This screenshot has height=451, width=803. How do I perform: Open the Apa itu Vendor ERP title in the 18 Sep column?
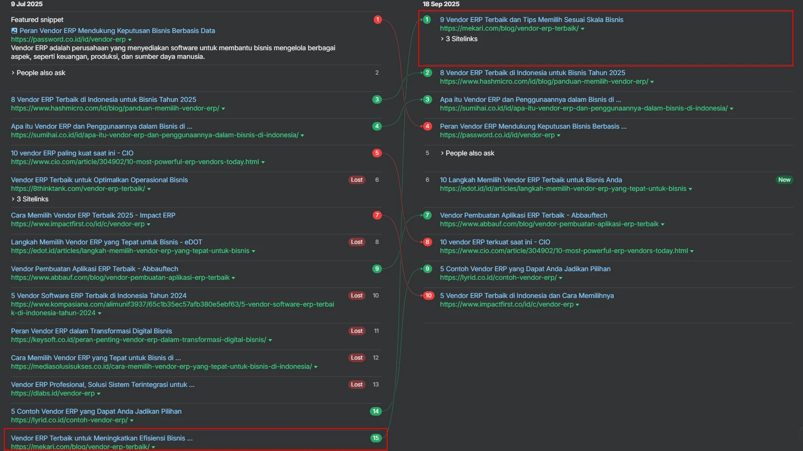click(530, 99)
